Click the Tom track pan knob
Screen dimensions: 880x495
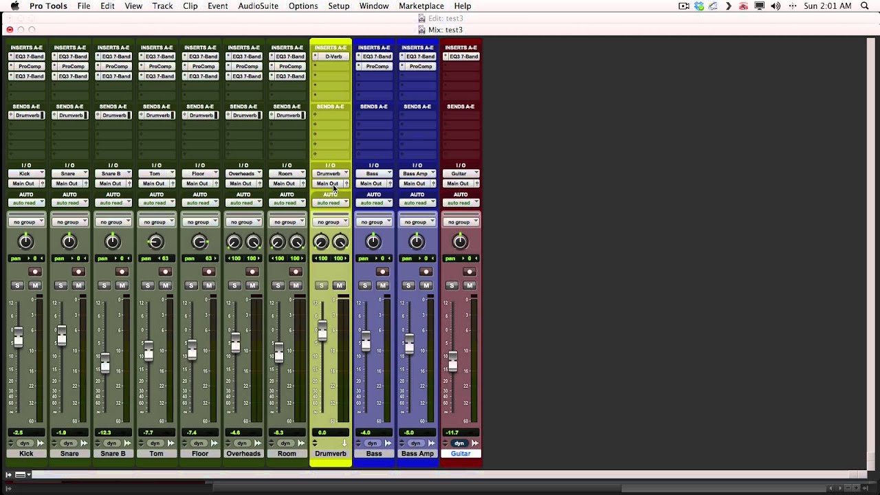[x=155, y=241]
